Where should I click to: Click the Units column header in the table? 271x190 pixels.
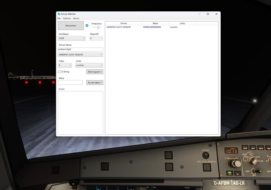182,23
